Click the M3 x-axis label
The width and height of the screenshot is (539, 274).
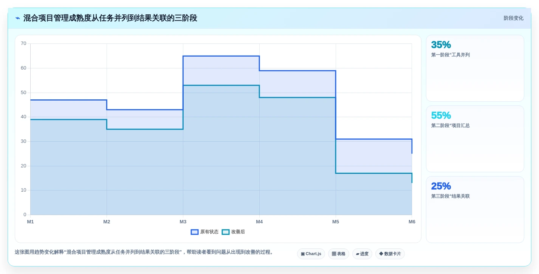[x=183, y=222]
